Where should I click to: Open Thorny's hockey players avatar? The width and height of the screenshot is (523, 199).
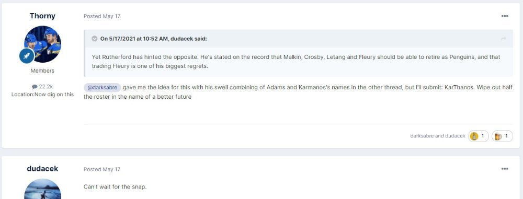click(43, 44)
